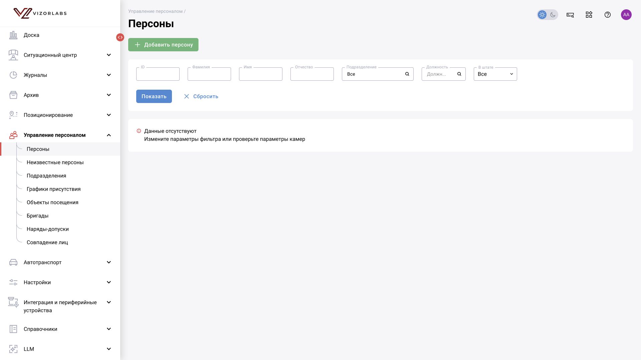Click the Позиционирование pin icon
The image size is (641, 360).
(x=13, y=115)
